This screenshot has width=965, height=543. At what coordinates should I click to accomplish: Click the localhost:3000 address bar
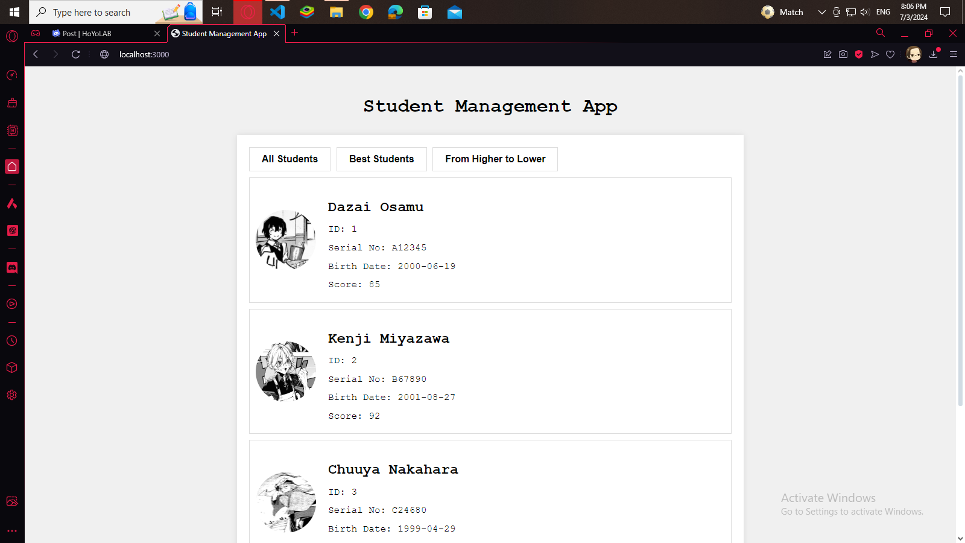(144, 54)
